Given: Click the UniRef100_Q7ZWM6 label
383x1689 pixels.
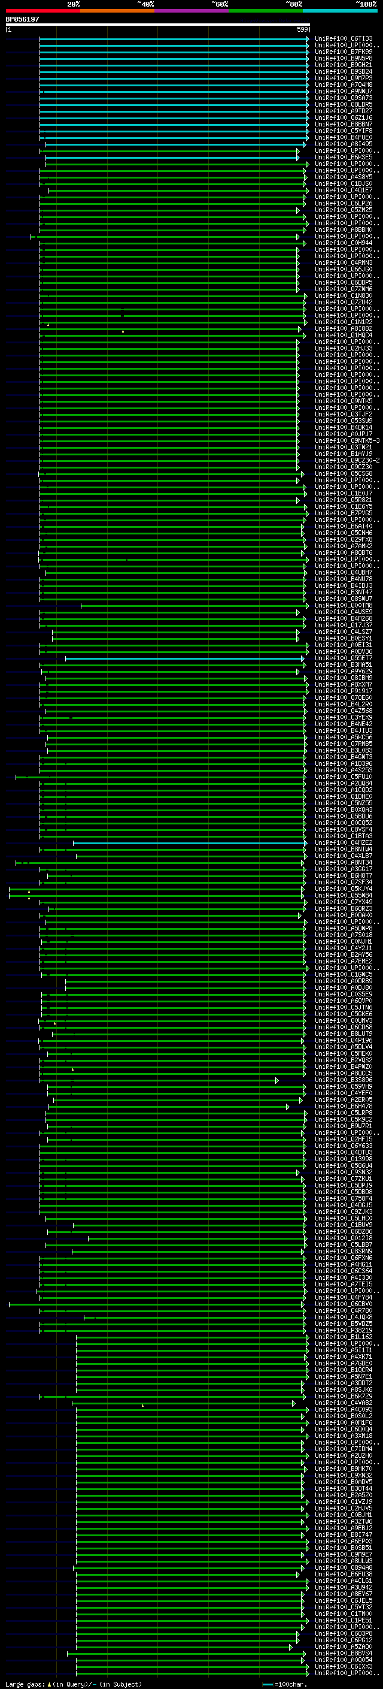Looking at the screenshot, I should pos(344,289).
